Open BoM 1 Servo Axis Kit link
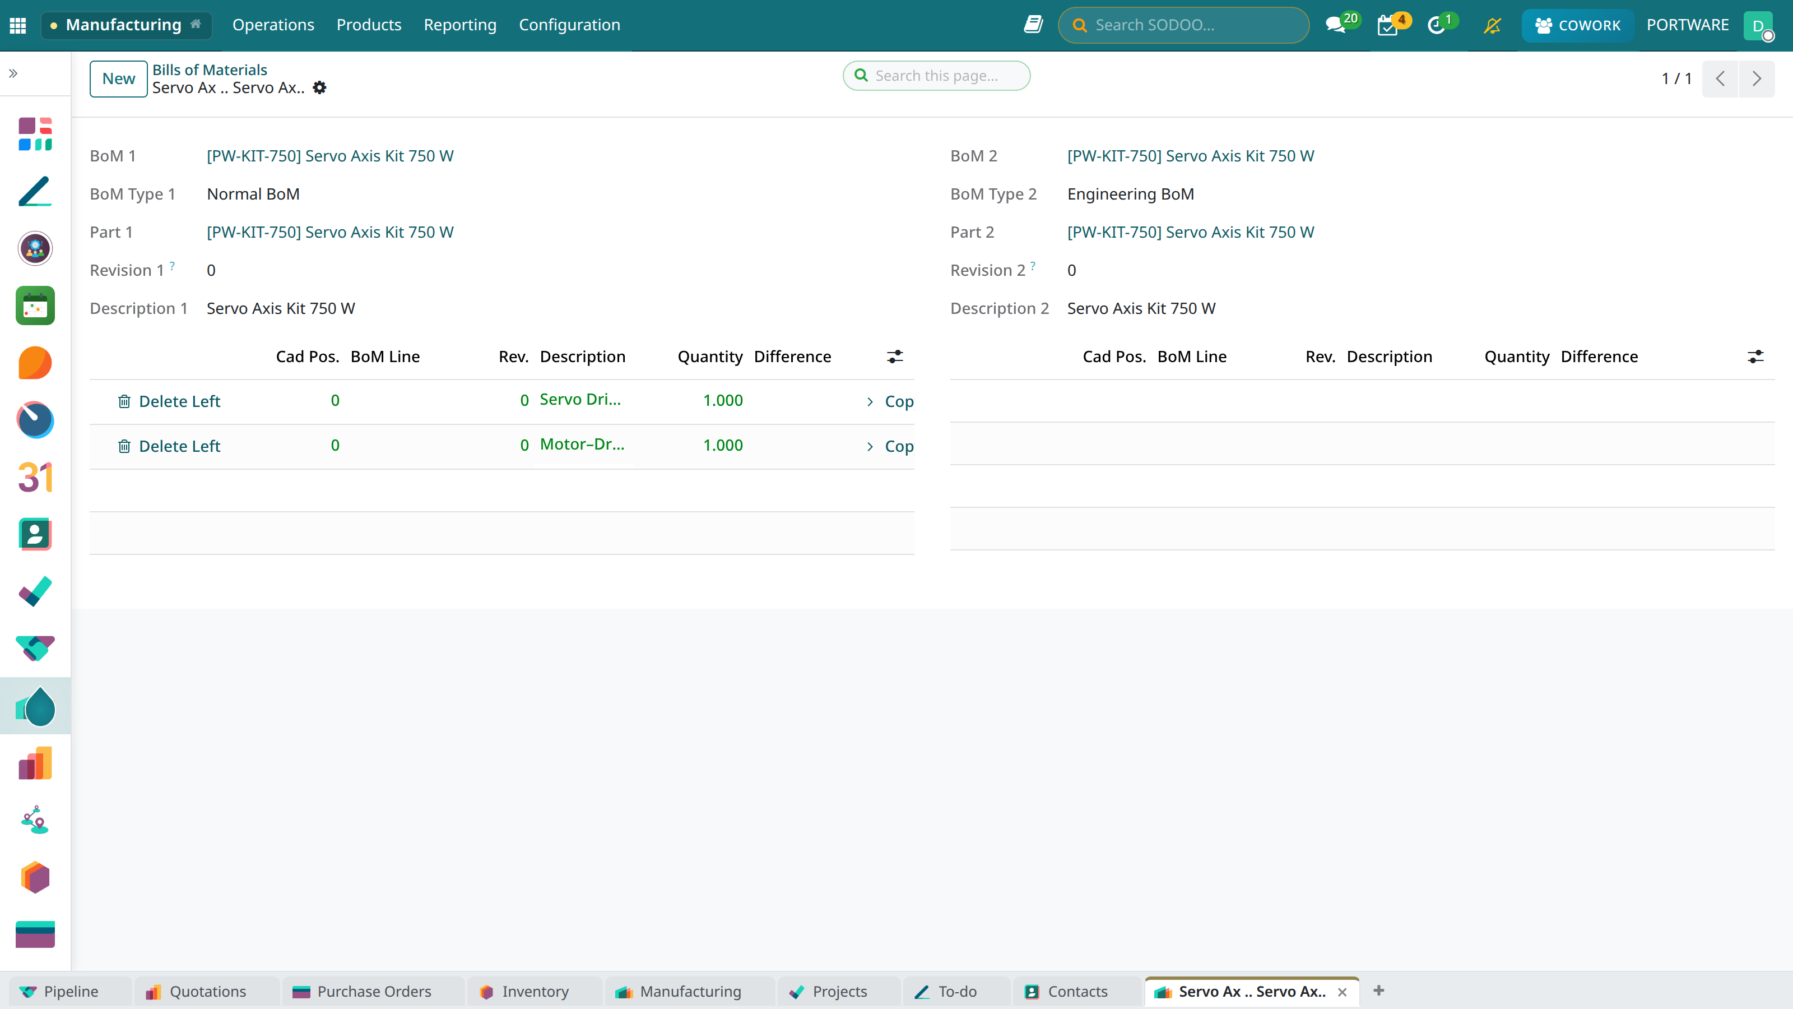 click(330, 156)
